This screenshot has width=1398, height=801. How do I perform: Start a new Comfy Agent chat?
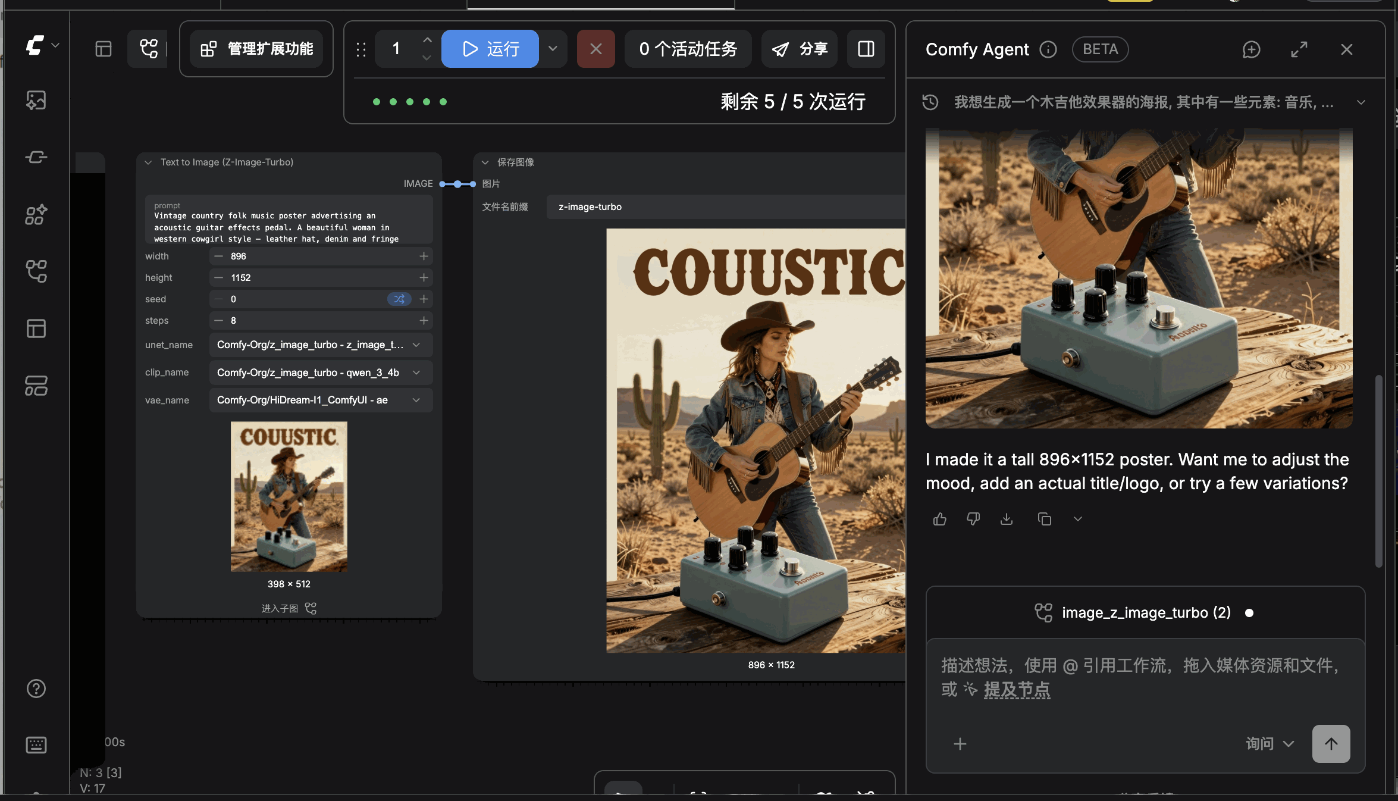(x=1252, y=49)
